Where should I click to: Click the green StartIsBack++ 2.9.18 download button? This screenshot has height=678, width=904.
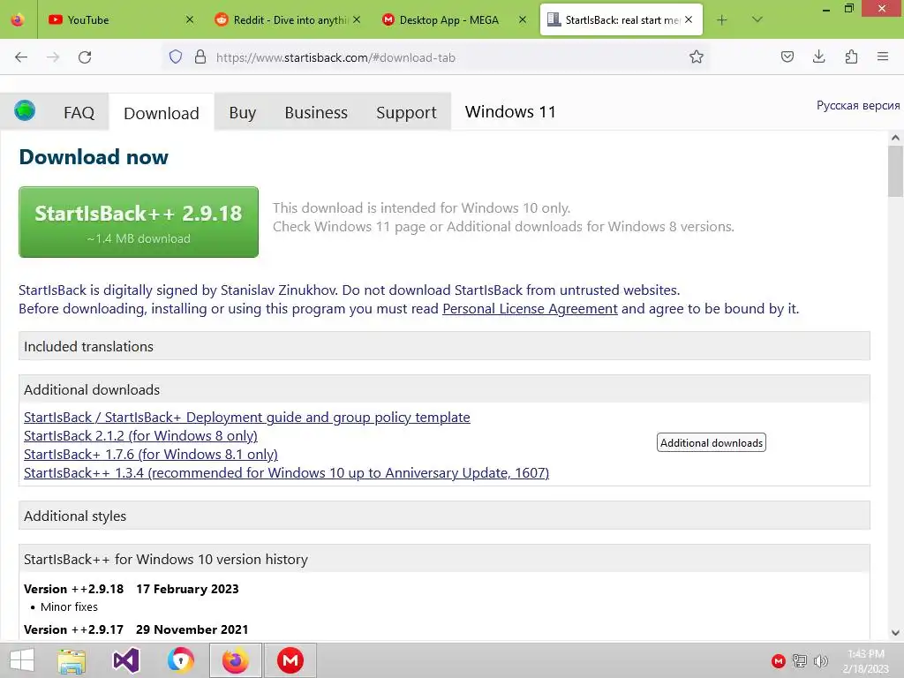[x=139, y=222]
